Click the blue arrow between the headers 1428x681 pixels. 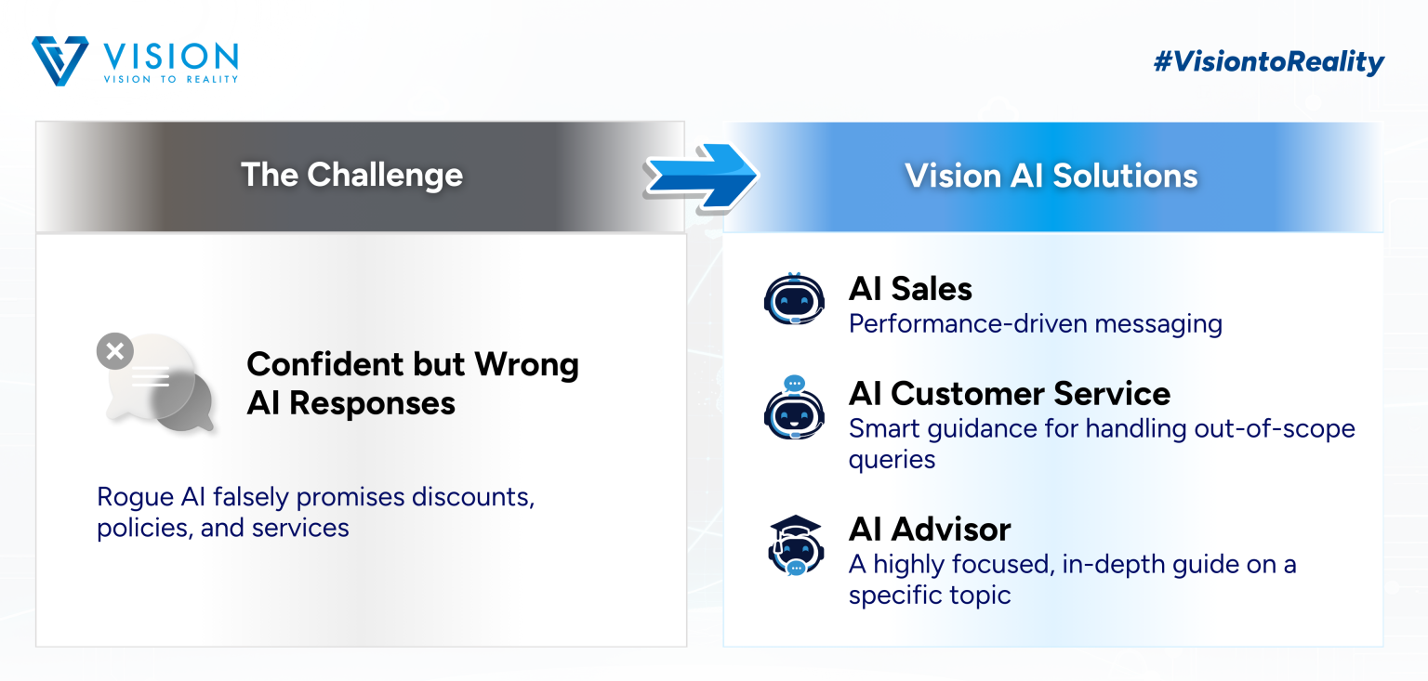pos(700,175)
